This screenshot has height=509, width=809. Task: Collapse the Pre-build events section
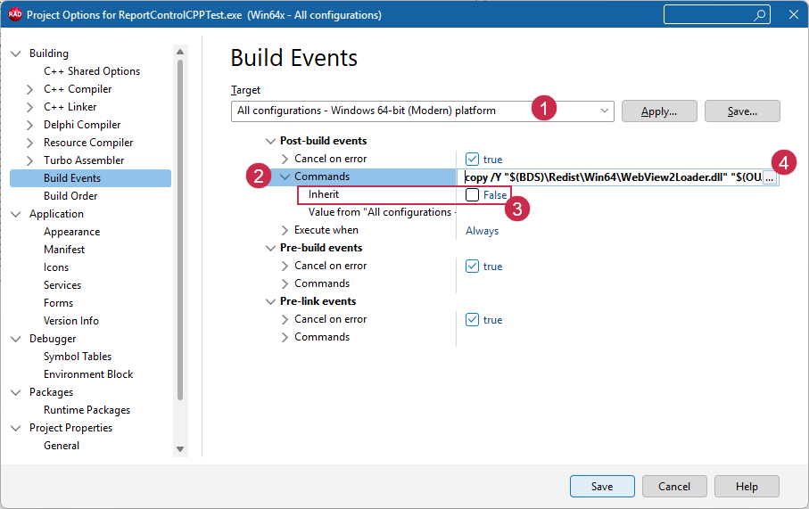270,248
